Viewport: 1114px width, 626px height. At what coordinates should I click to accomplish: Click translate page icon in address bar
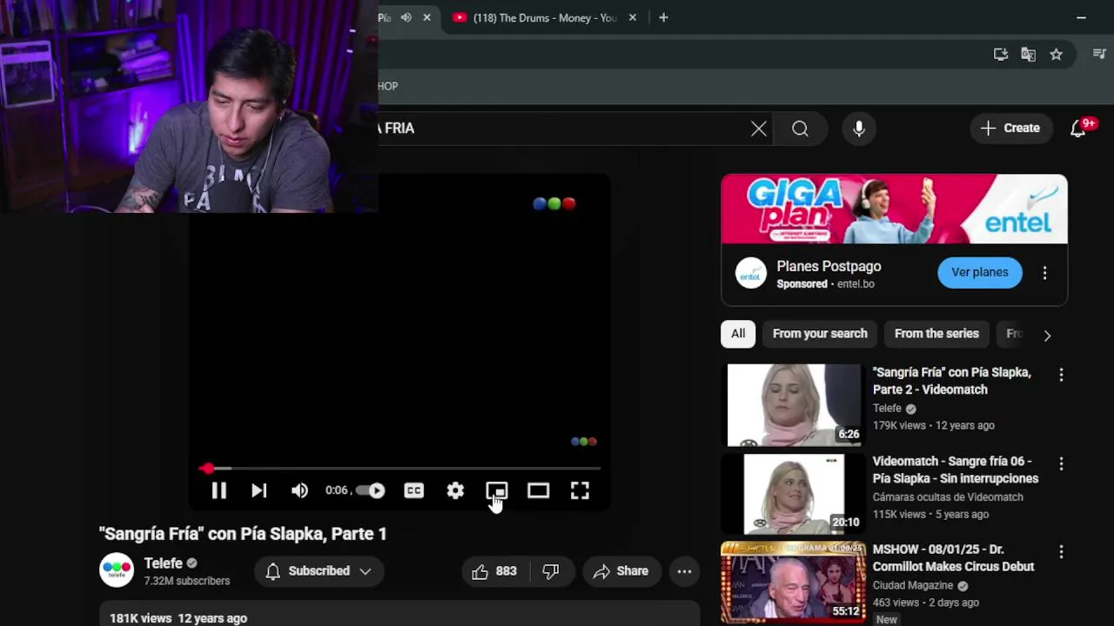(1028, 55)
